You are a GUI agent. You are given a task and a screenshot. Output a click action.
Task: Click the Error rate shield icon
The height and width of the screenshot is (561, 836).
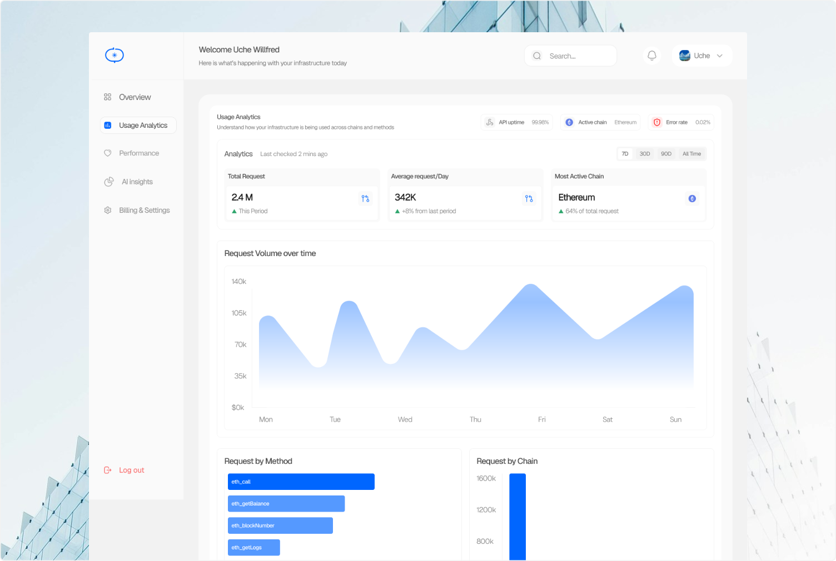(x=657, y=122)
